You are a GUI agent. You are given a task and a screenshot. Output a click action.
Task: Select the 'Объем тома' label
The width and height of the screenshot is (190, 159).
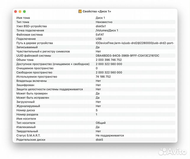25,60
